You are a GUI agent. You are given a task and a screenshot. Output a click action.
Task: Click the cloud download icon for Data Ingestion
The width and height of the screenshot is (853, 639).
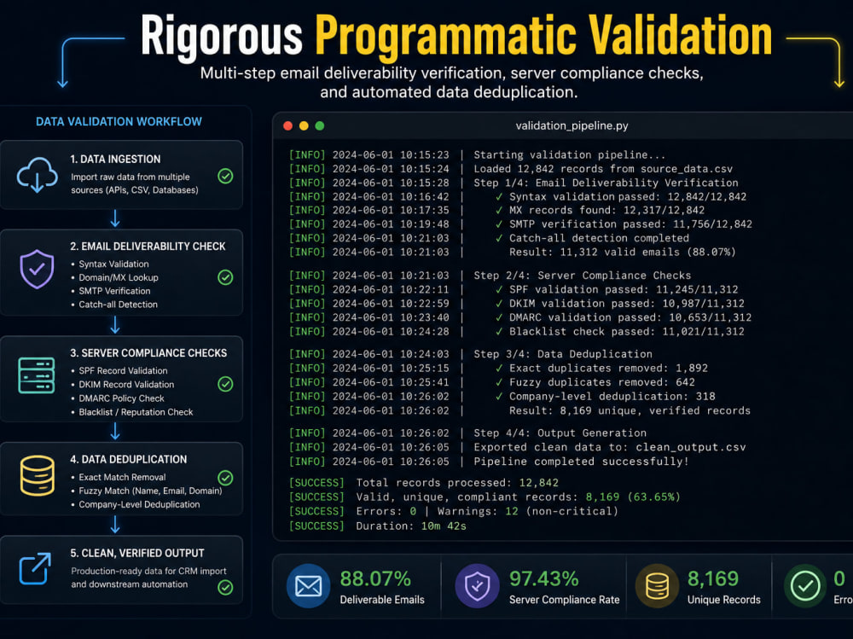tap(37, 175)
